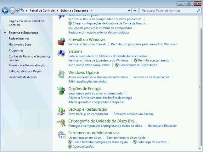Open Página Inicial do Painel de Controle

pos(26,23)
